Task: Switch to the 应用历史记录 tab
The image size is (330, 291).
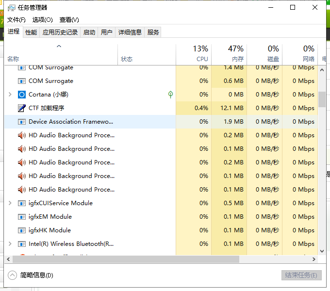Action: 60,32
